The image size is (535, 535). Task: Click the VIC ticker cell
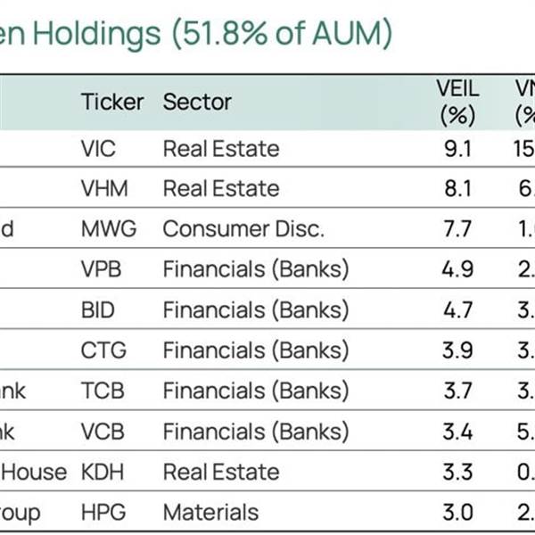pyautogui.click(x=98, y=149)
